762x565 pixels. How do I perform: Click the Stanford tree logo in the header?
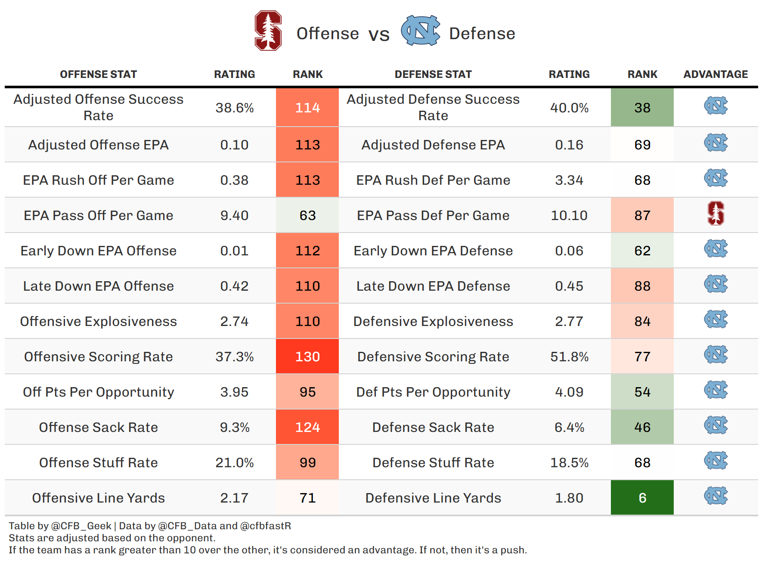pyautogui.click(x=268, y=31)
